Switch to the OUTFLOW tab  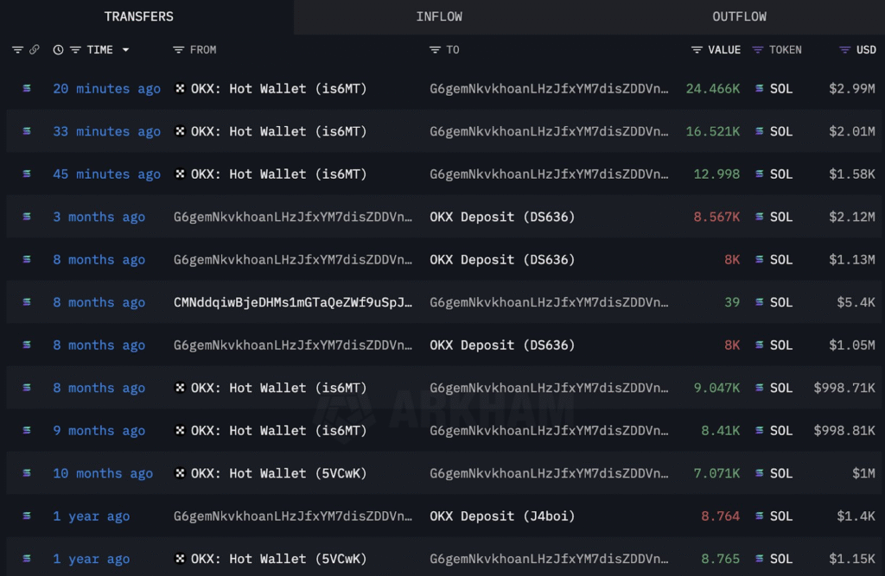coord(739,16)
